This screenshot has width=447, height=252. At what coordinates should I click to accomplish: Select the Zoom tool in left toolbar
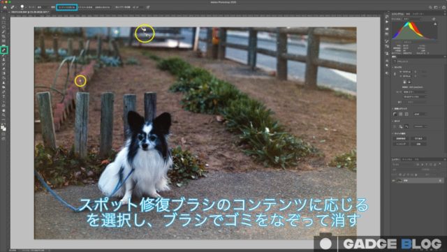pyautogui.click(x=3, y=115)
